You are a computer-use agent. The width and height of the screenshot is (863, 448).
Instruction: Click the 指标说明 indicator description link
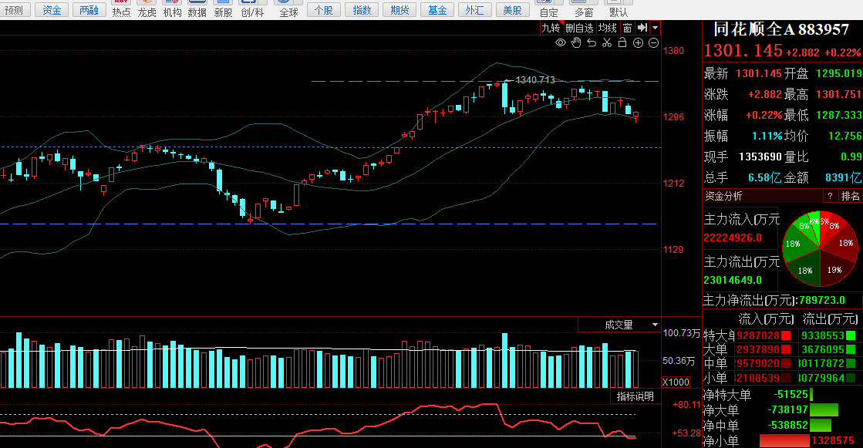[635, 396]
